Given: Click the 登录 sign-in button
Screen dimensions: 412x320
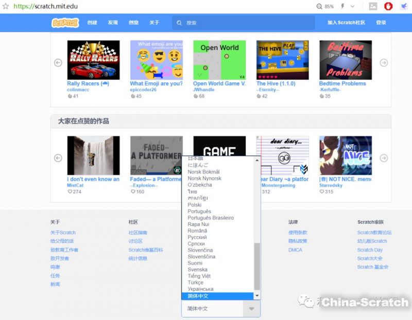Looking at the screenshot, I should click(x=381, y=23).
